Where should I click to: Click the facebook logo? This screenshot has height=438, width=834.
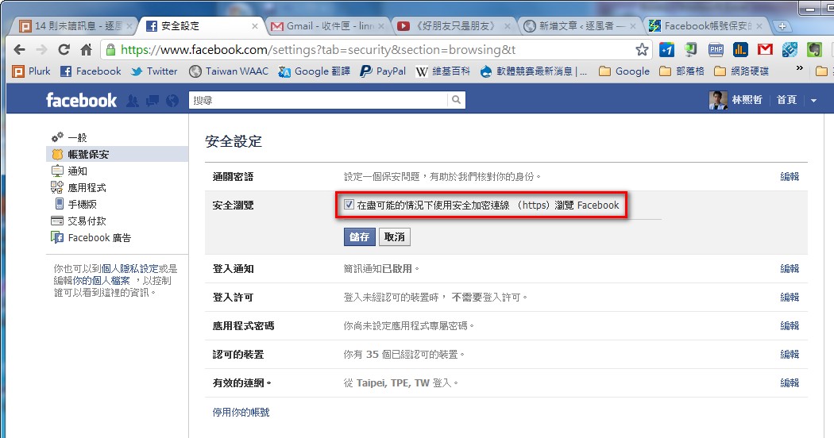click(x=81, y=100)
